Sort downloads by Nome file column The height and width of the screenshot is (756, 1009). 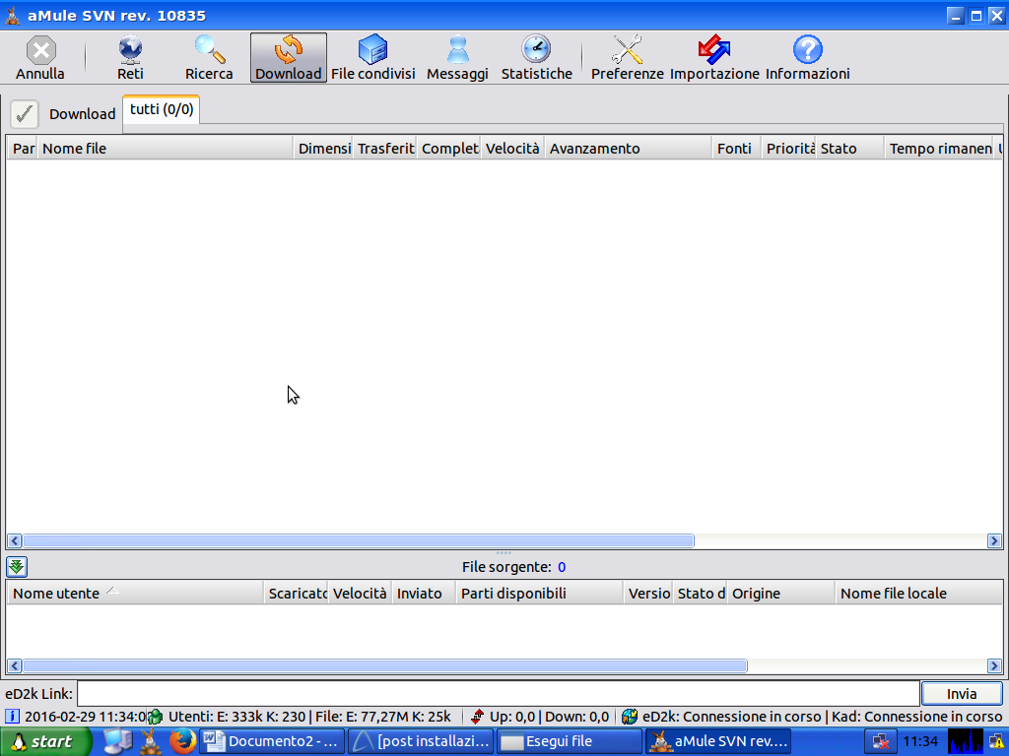(166, 149)
